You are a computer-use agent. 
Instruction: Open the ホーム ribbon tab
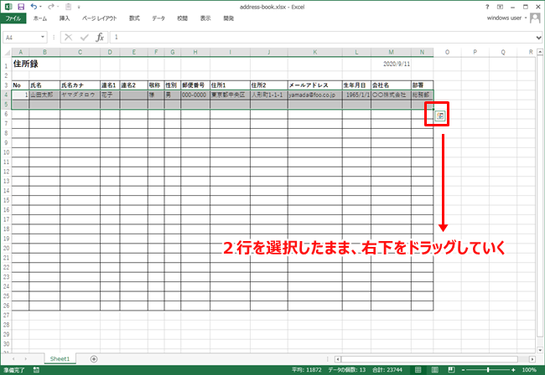pyautogui.click(x=40, y=18)
